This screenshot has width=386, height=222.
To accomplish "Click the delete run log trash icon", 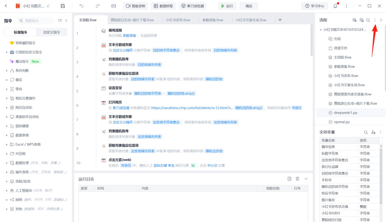I will [297, 179].
